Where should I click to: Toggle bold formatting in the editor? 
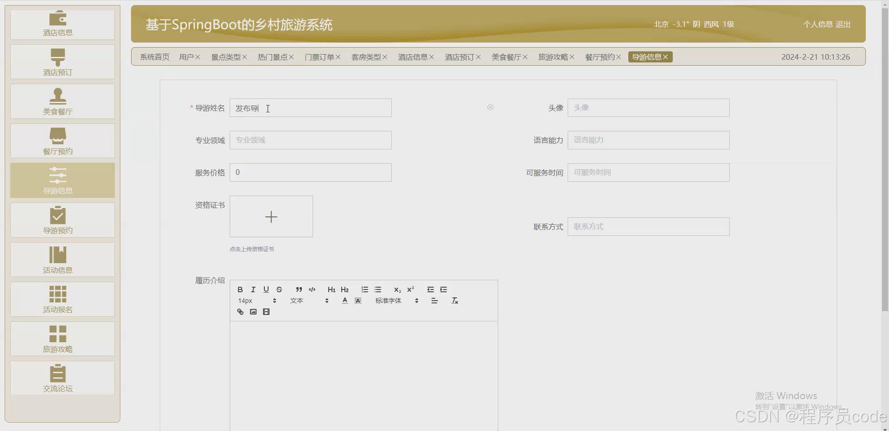click(240, 289)
